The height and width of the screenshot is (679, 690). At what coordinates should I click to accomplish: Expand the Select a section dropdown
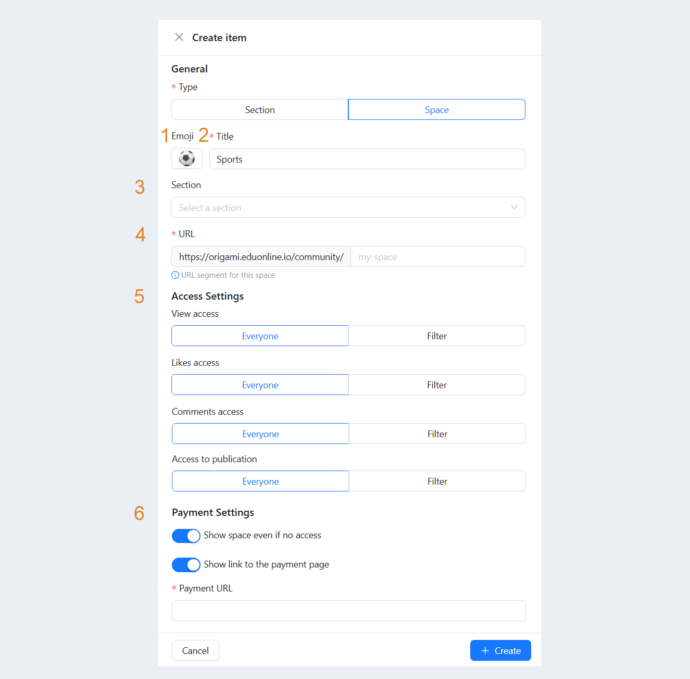[348, 207]
